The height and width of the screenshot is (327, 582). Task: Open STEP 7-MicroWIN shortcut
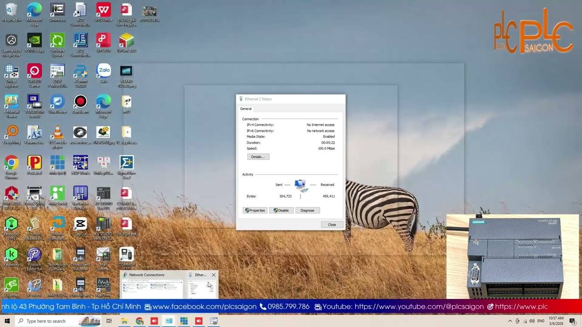click(x=57, y=76)
